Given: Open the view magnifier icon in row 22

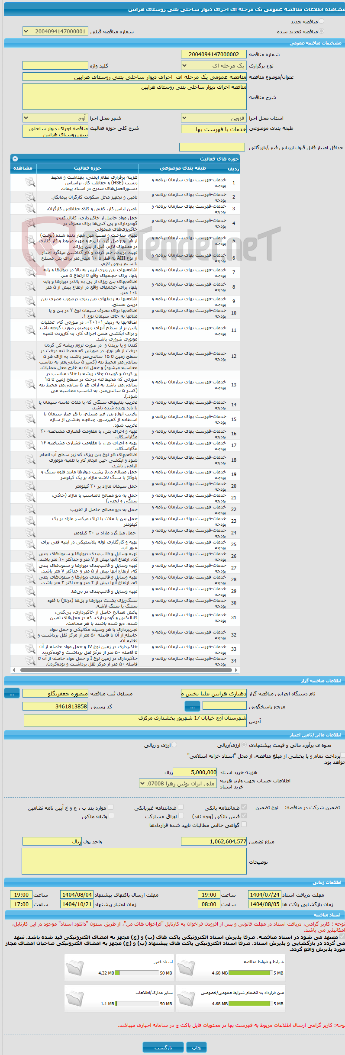Looking at the screenshot, I should pos(30,509).
